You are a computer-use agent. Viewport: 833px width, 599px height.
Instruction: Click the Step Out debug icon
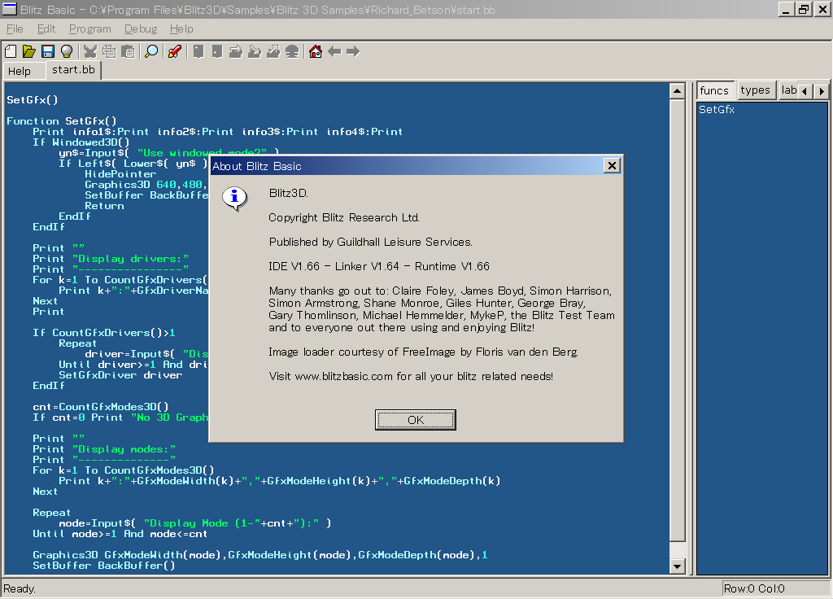coord(273,51)
